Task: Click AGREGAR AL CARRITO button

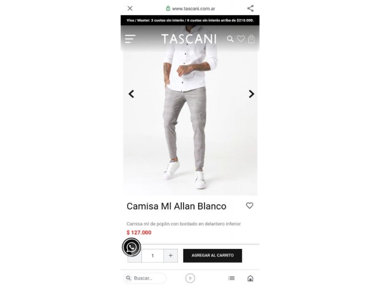Action: coord(213,255)
